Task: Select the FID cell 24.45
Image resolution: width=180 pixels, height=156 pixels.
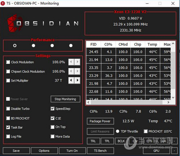Action: coord(94,52)
